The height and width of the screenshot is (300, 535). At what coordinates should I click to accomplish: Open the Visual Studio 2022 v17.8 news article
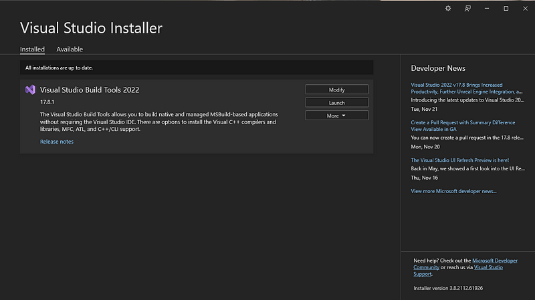point(466,88)
